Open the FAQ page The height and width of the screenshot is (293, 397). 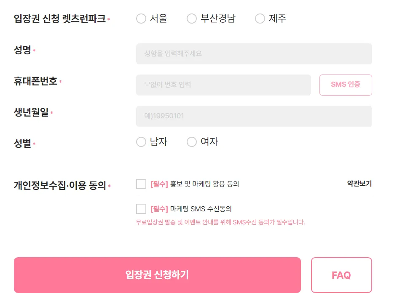pyautogui.click(x=341, y=275)
